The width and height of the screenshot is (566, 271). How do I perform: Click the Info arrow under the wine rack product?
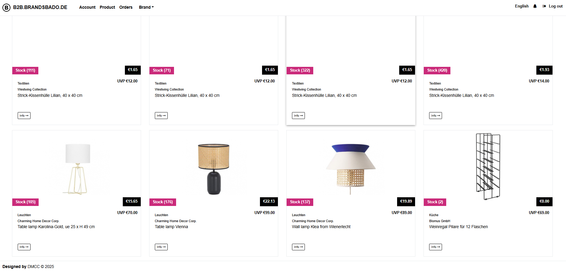(435, 247)
